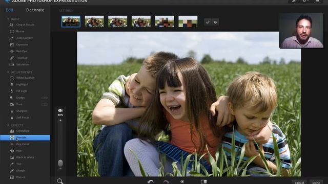Click the webcam video overlay
The height and width of the screenshot is (184, 328).
pyautogui.click(x=301, y=31)
